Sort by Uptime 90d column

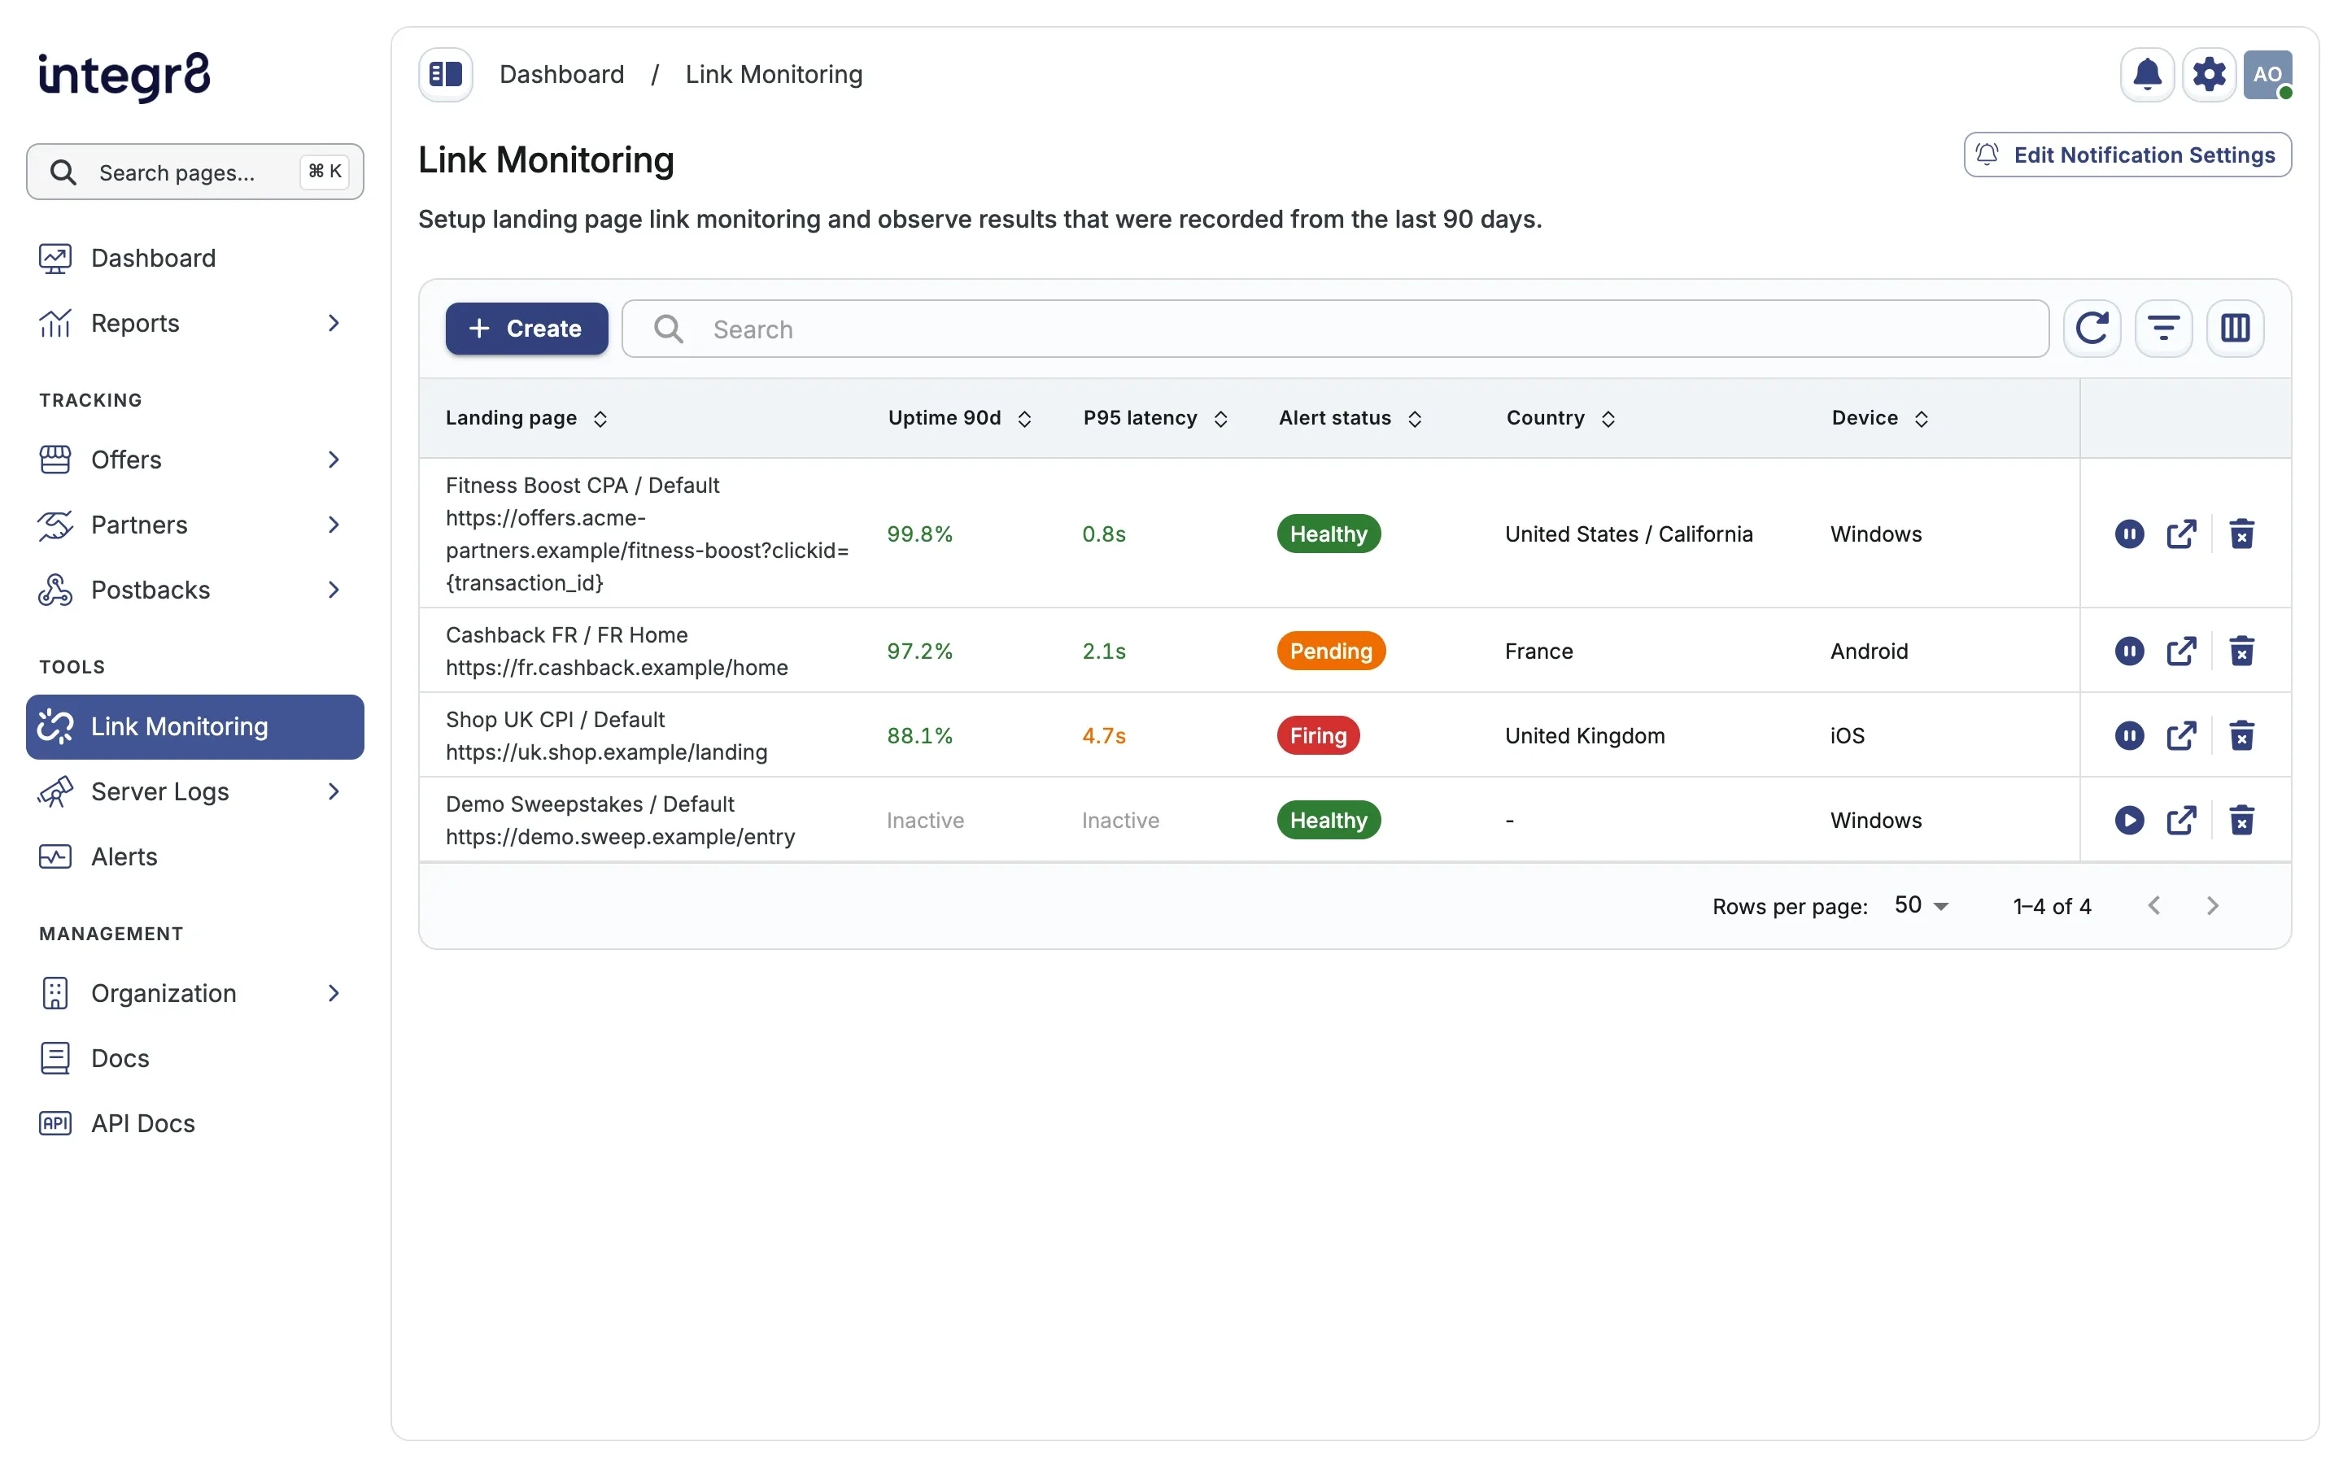click(959, 418)
